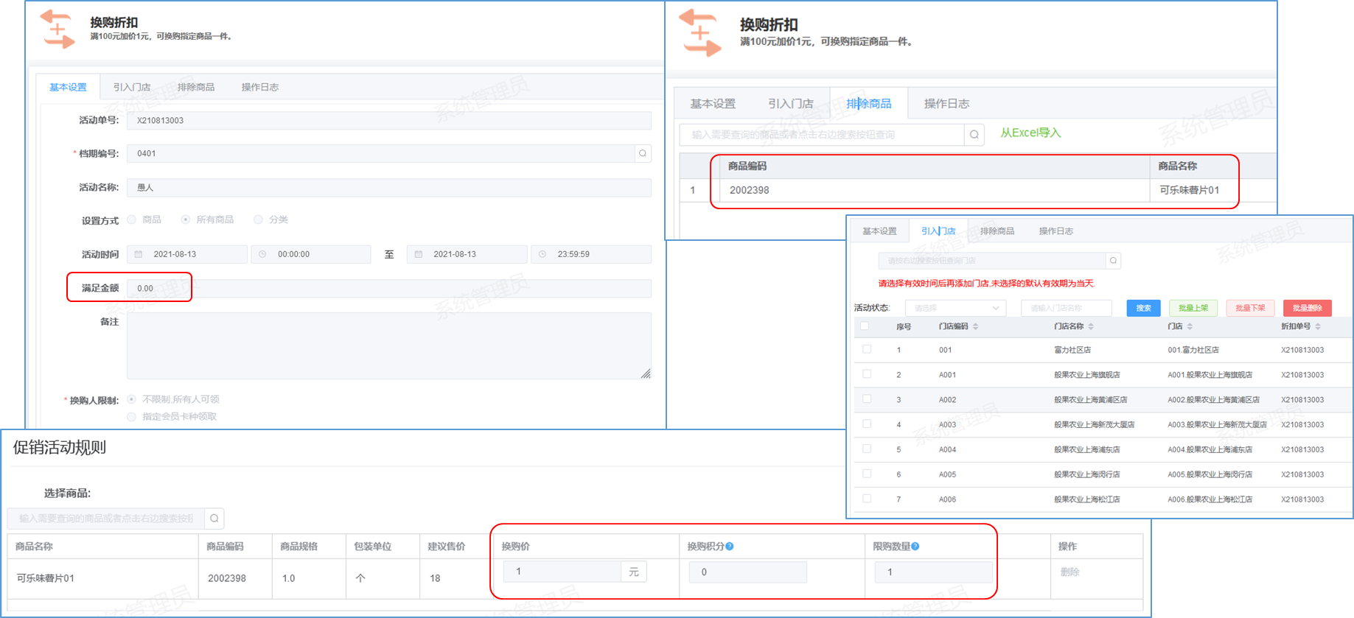
Task: Sort stores by 折扣单号 column
Action: pos(1318,326)
